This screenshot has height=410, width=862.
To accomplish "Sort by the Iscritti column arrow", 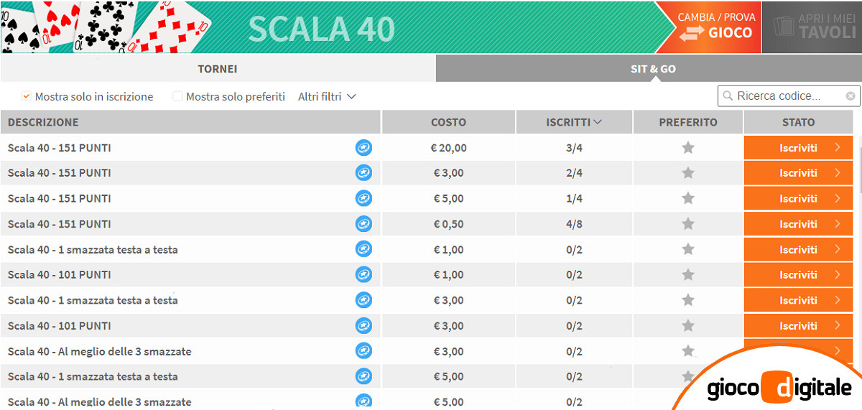I will point(597,122).
